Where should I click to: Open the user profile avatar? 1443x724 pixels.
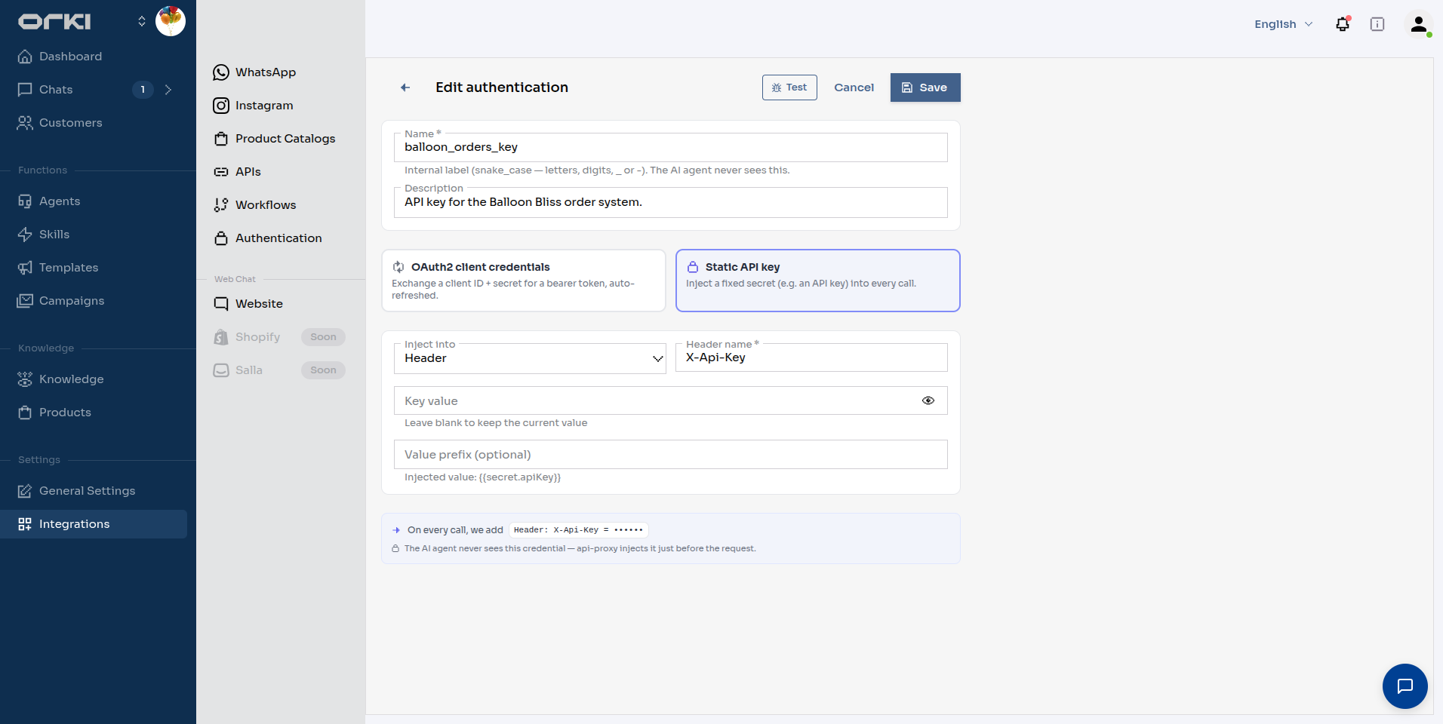pyautogui.click(x=1419, y=24)
